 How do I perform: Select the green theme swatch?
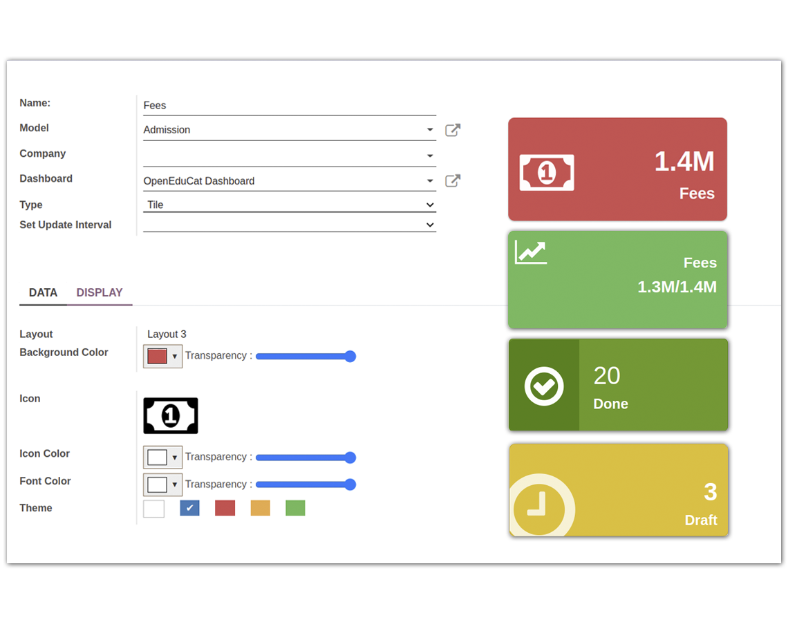[x=295, y=507]
